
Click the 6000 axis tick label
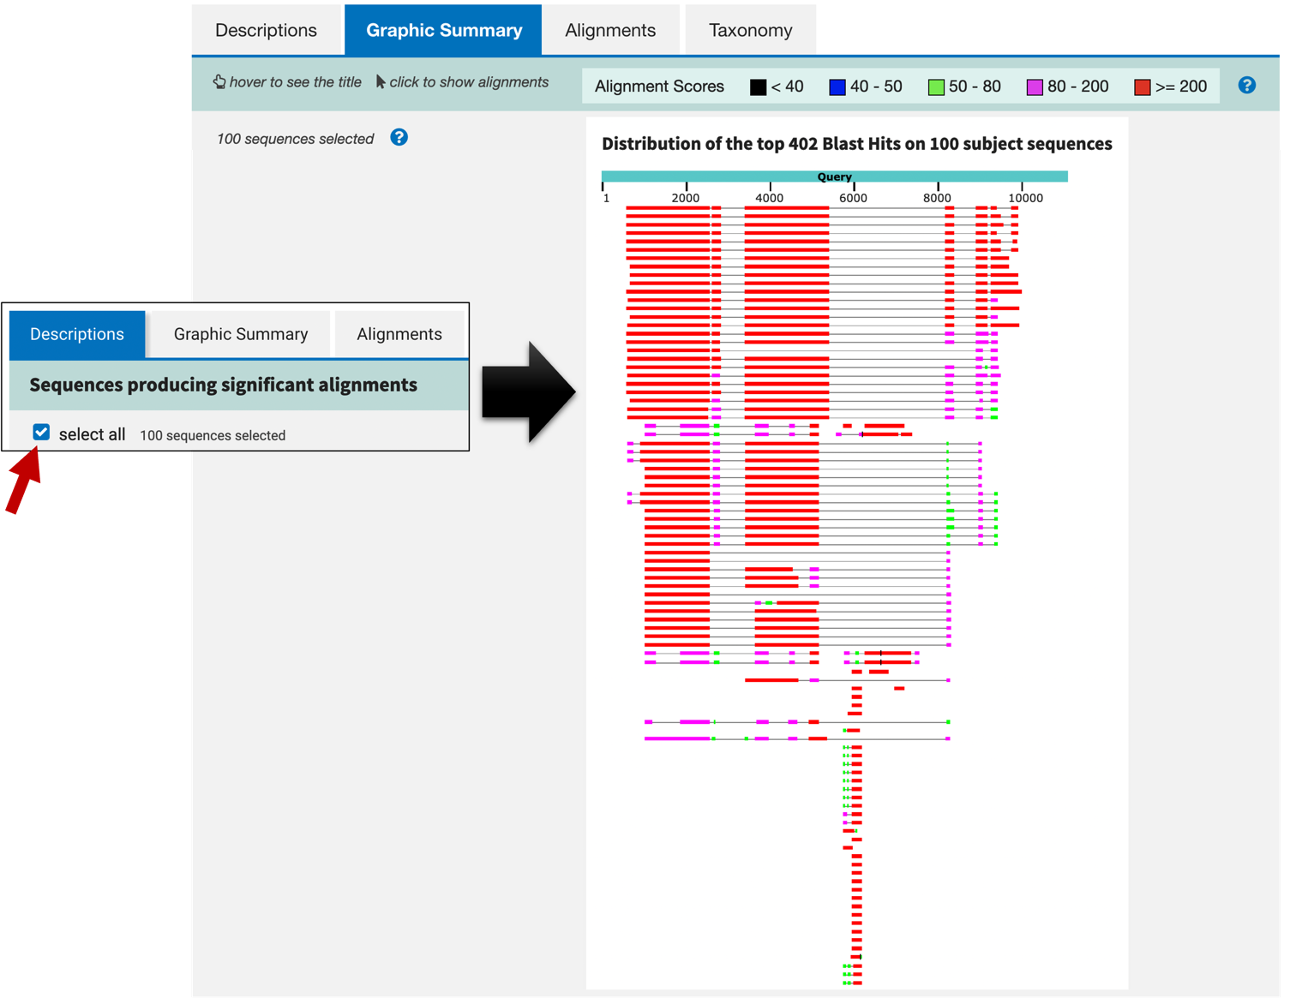coord(853,198)
